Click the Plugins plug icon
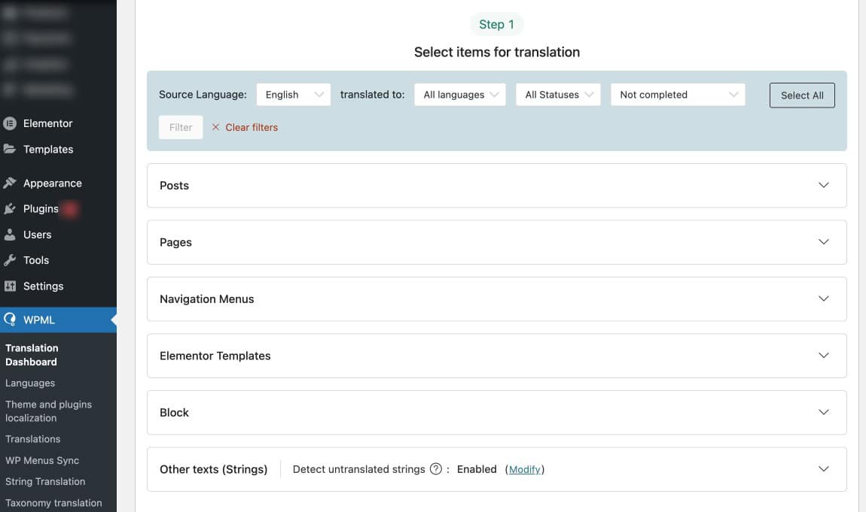This screenshot has height=512, width=866. [x=9, y=209]
